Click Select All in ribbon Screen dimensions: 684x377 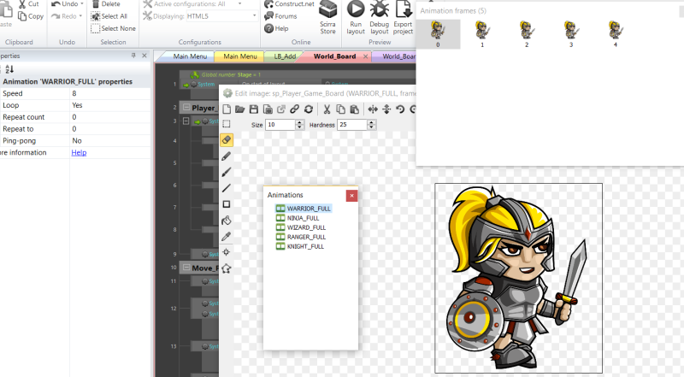(x=109, y=16)
